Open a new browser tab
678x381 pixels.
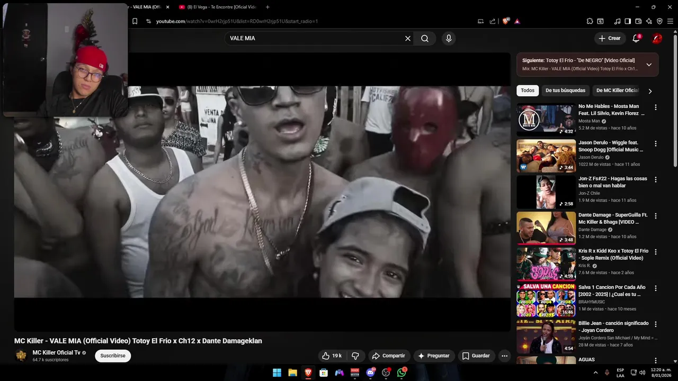[267, 7]
